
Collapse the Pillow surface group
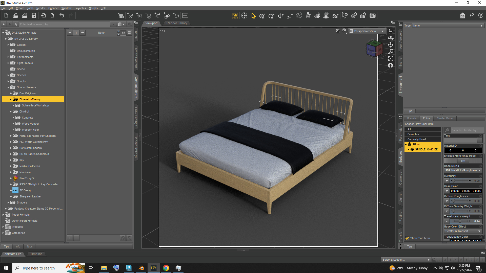pos(406,145)
